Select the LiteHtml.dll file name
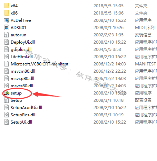 point(22,57)
